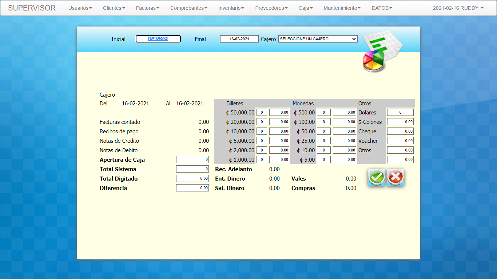
Task: Click the Final date field
Action: (239, 39)
